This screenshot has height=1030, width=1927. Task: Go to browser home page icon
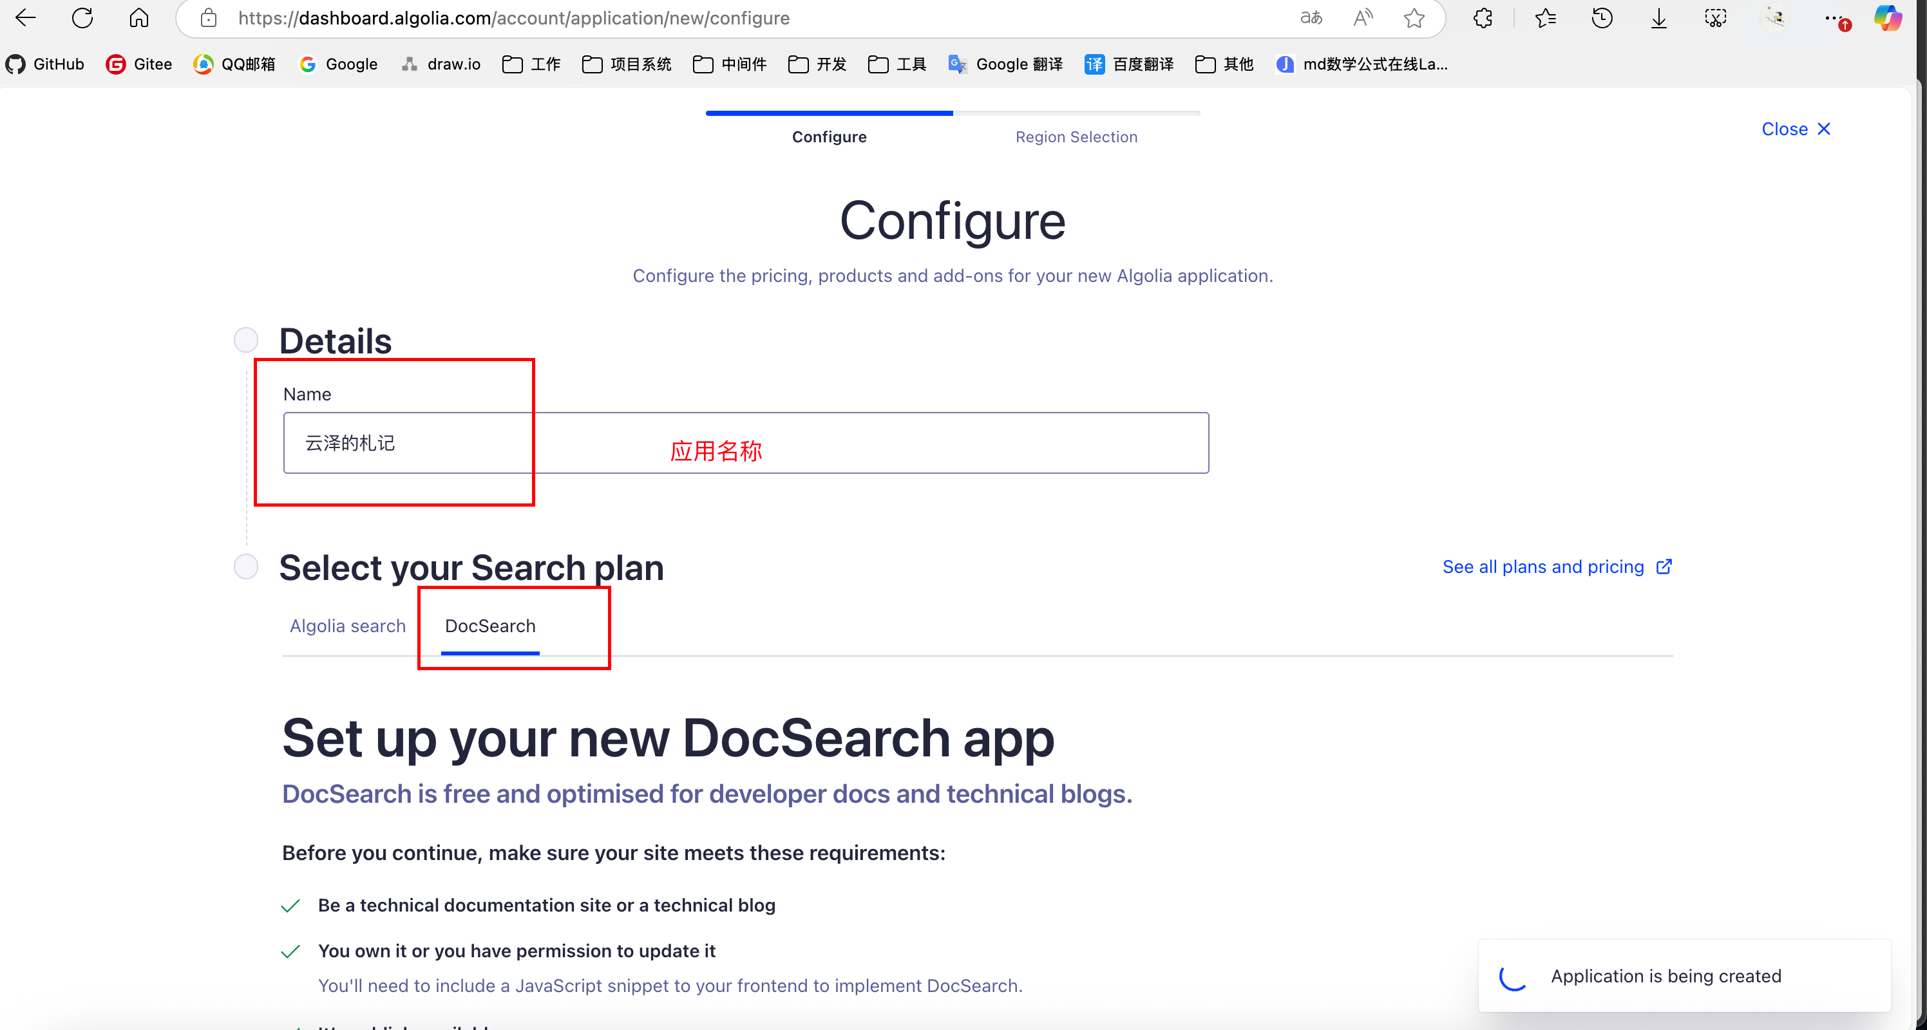click(x=139, y=18)
